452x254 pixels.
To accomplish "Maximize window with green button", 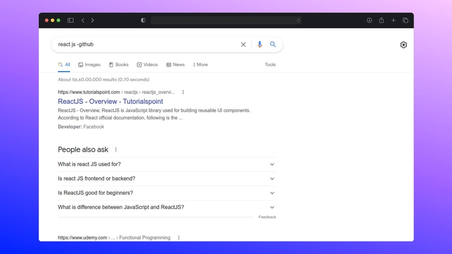I will click(59, 20).
